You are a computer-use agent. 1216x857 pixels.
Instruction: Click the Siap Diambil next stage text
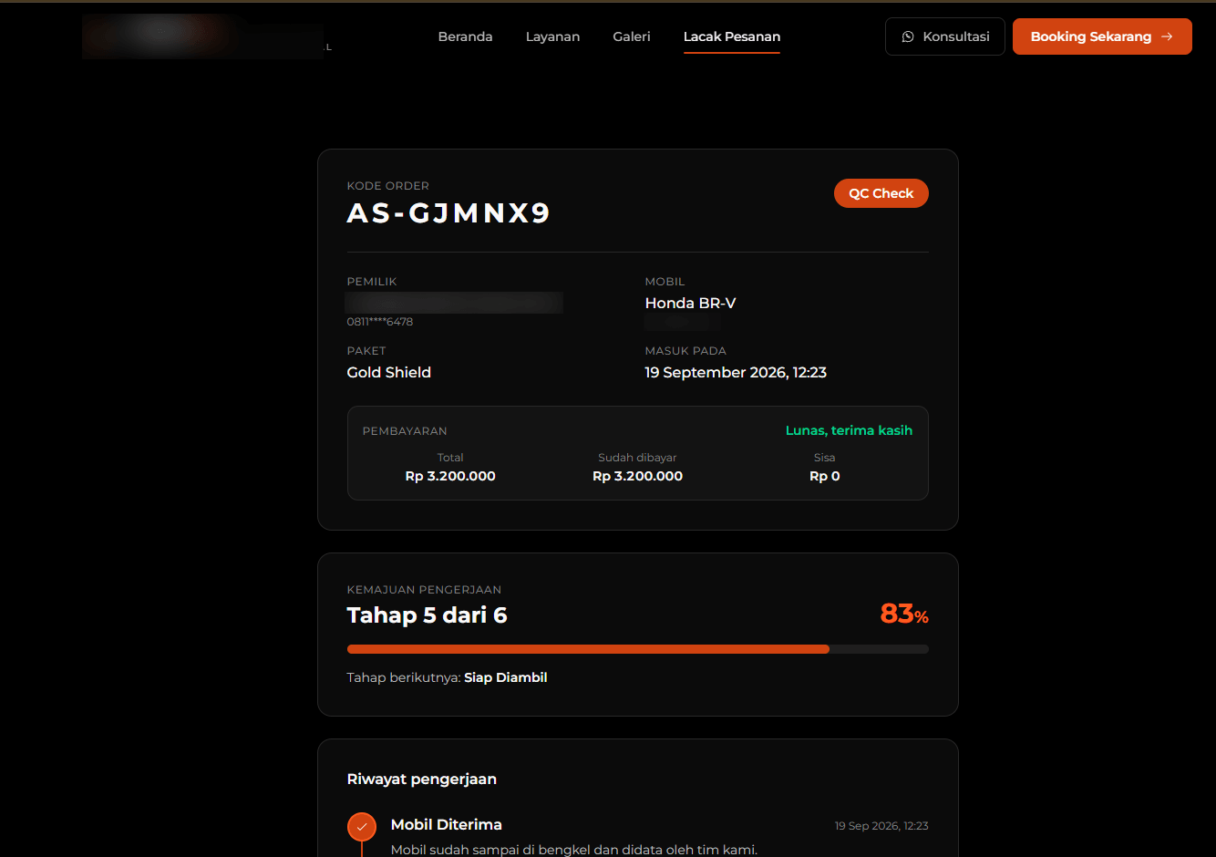pos(506,677)
